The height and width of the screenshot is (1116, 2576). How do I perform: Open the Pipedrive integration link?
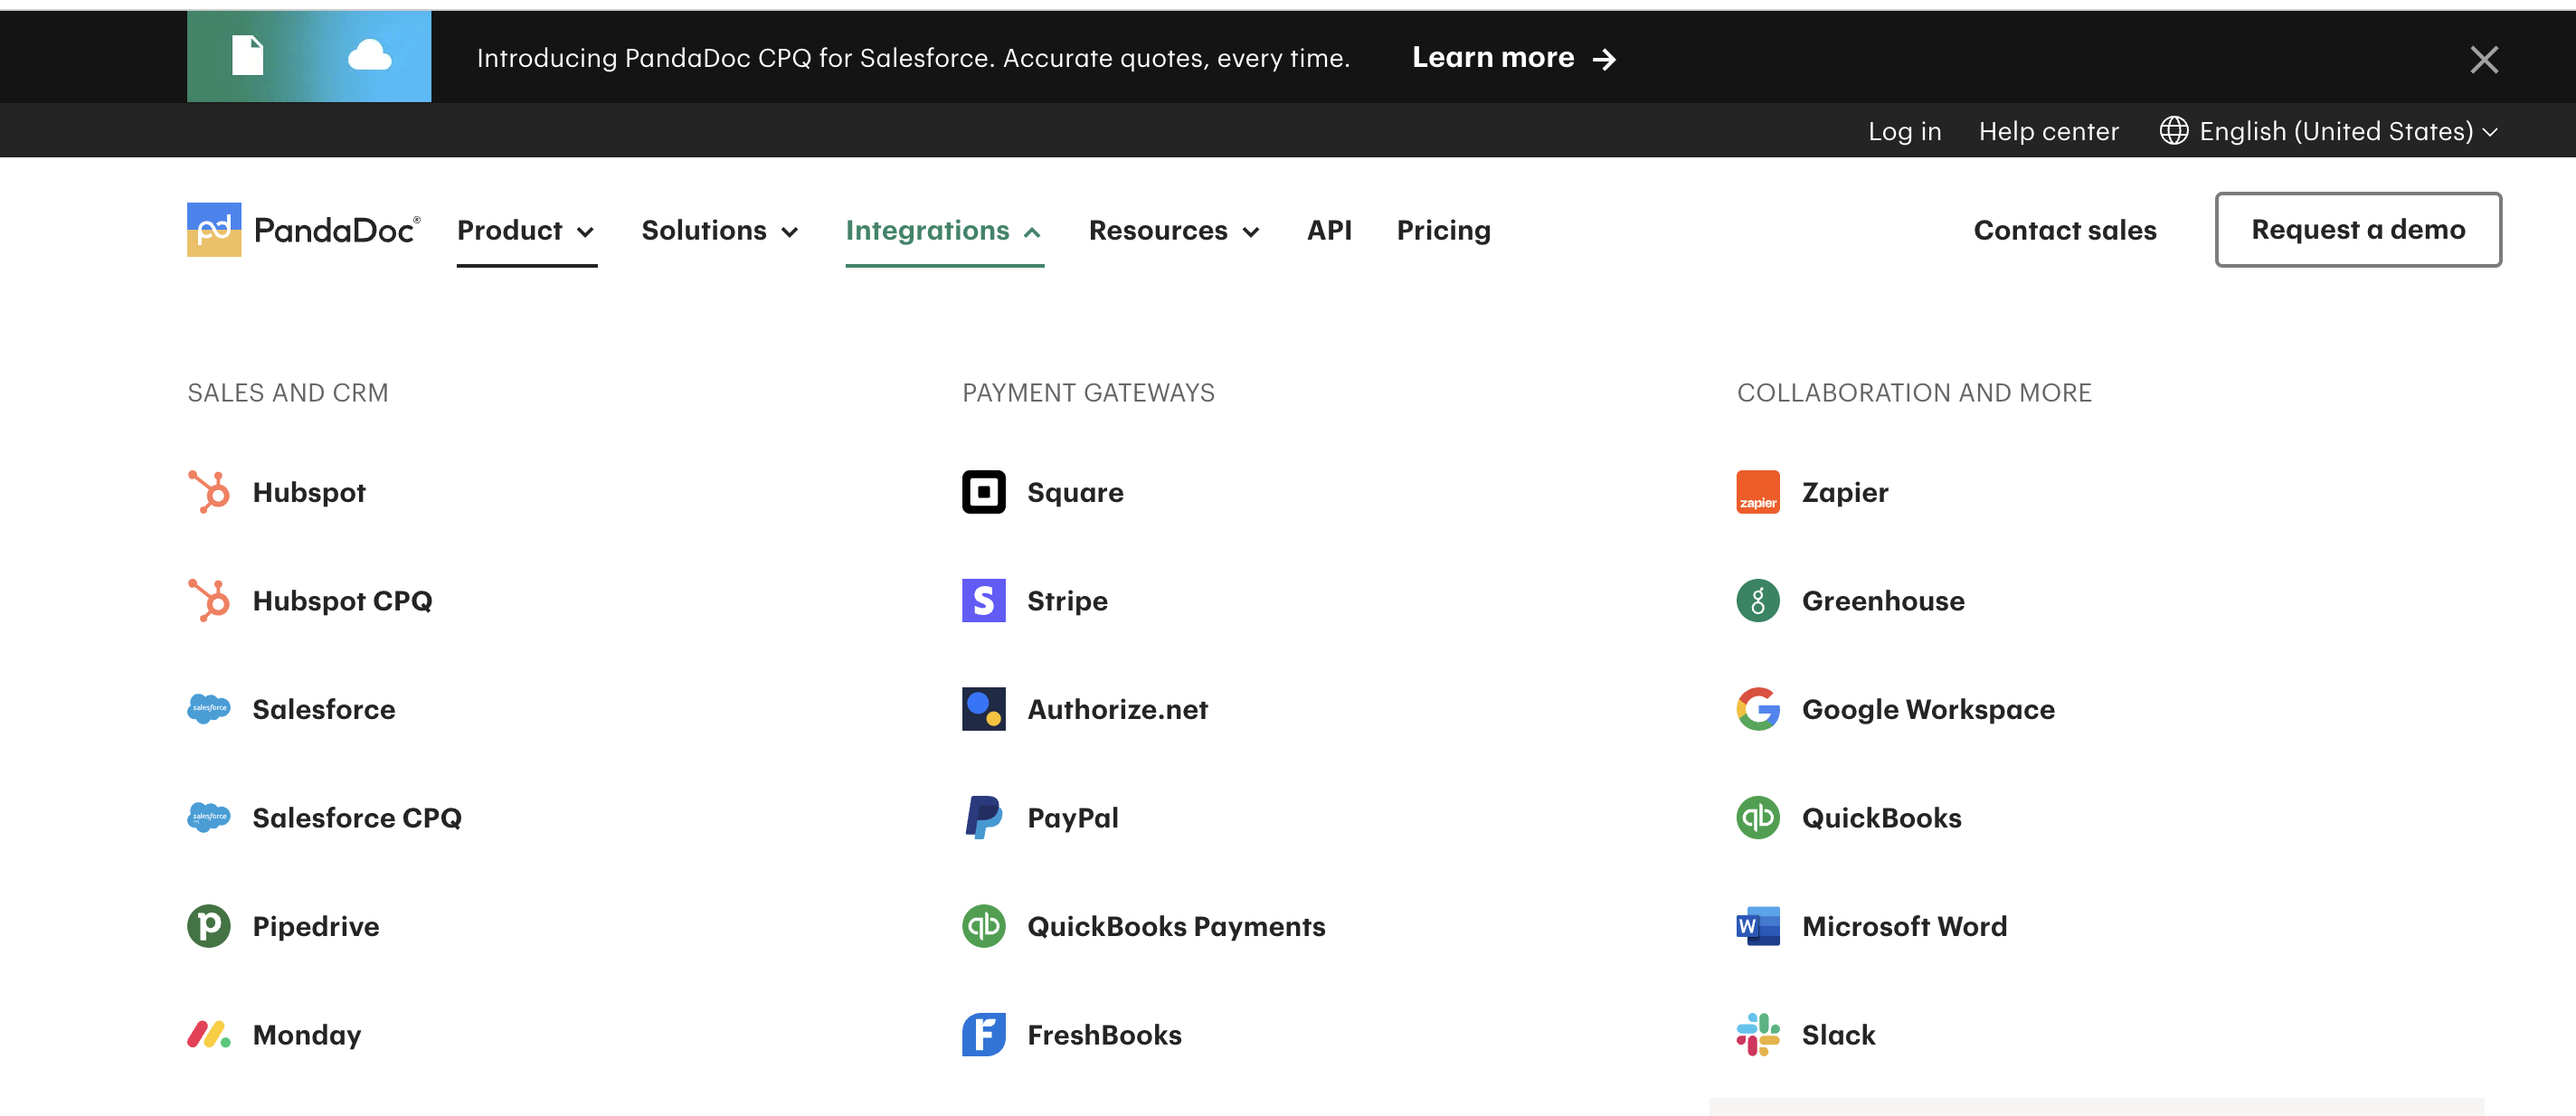[316, 926]
